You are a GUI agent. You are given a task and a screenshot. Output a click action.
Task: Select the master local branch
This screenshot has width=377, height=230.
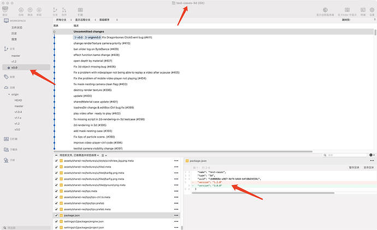[16, 56]
